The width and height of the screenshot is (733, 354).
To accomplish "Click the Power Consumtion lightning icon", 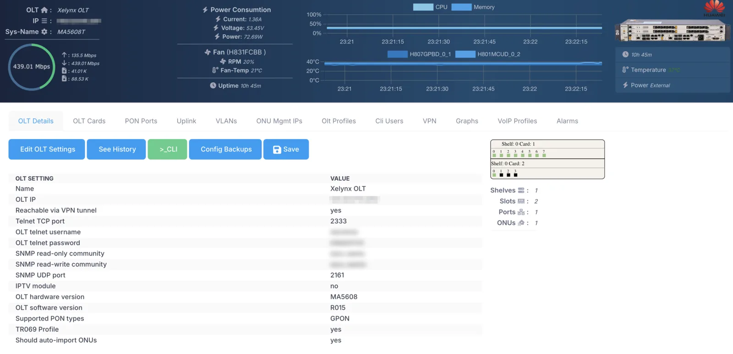I will pos(205,10).
